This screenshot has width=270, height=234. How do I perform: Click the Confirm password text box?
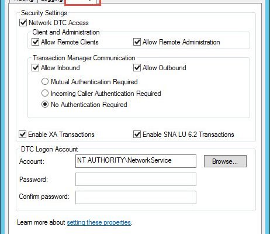point(136,197)
